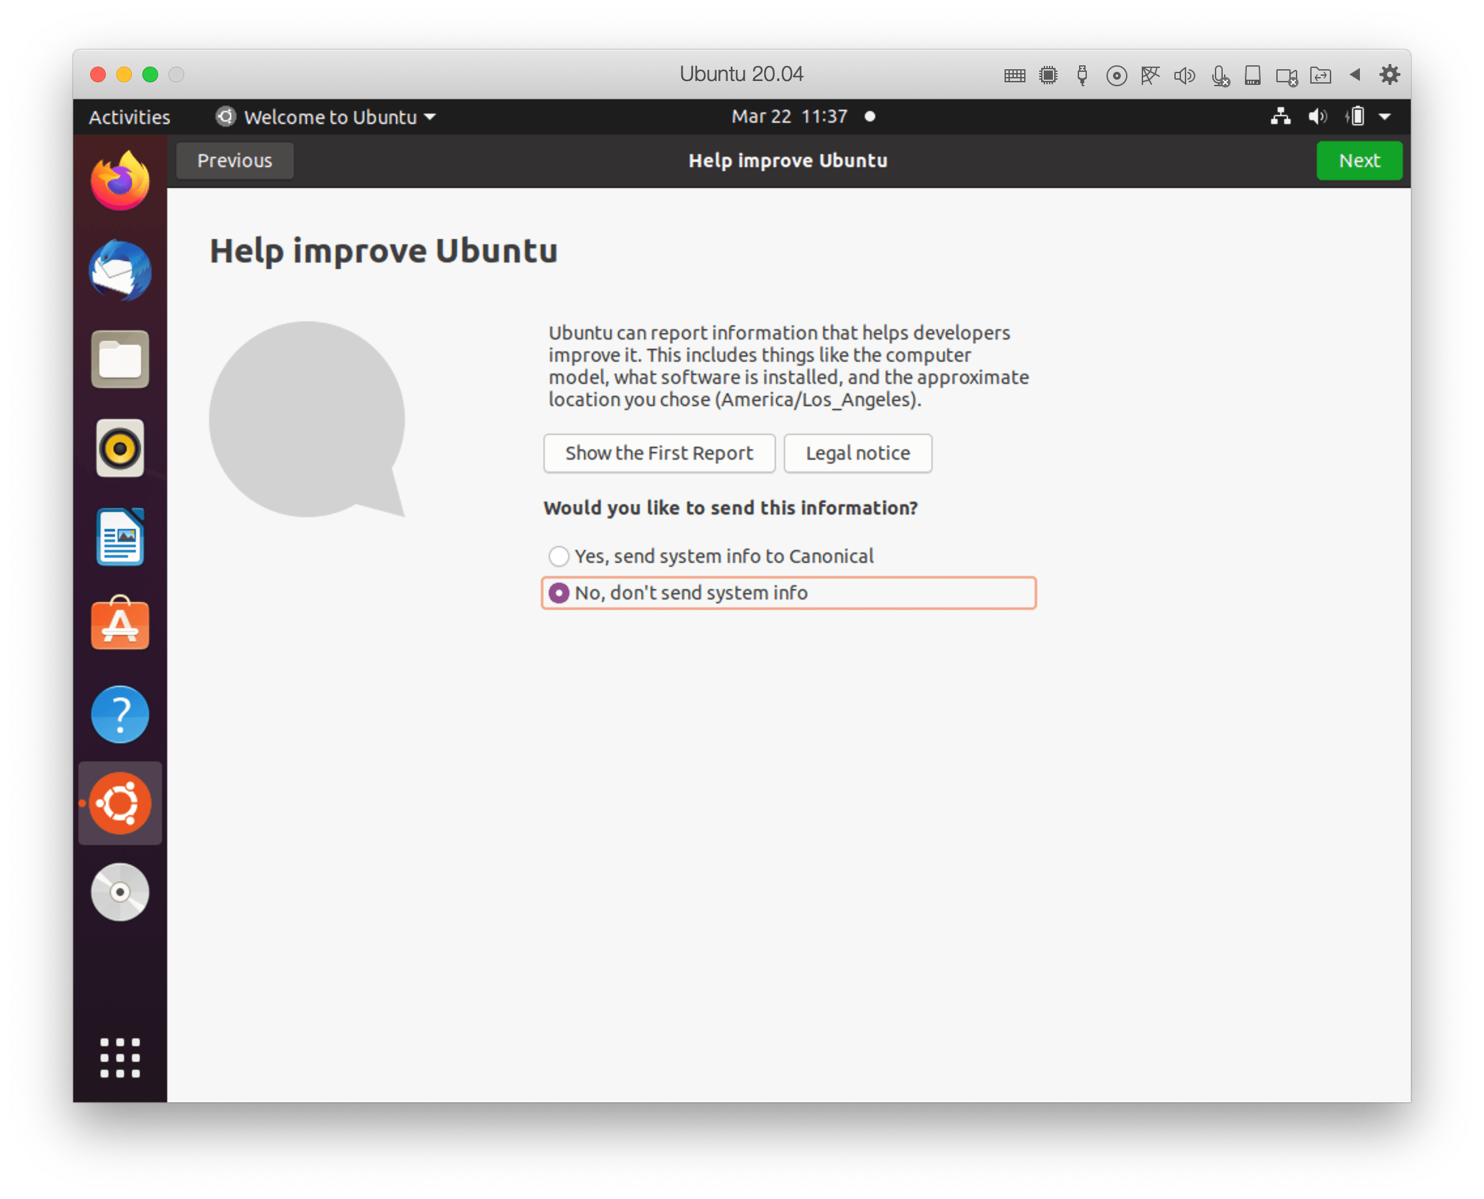Screen dimensions: 1484x1199
Task: Expand the system menu arrow in top bar
Action: tap(1385, 117)
